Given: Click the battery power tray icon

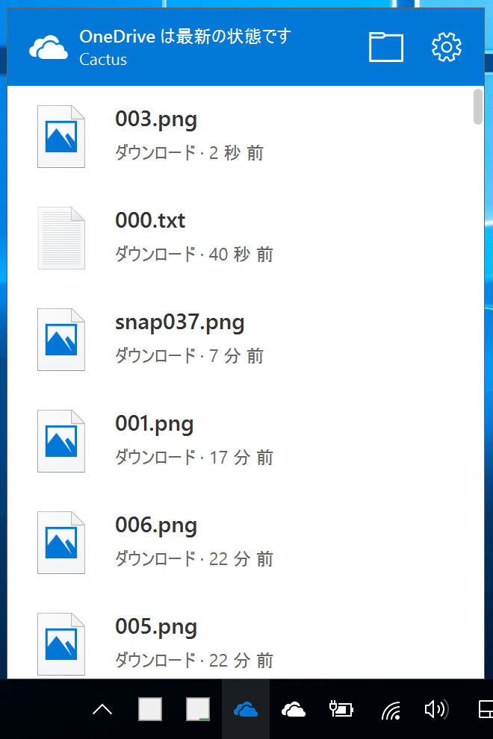Looking at the screenshot, I should 341,709.
